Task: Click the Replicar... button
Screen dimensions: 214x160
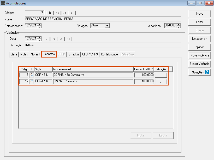Action: pyautogui.click(x=200, y=47)
